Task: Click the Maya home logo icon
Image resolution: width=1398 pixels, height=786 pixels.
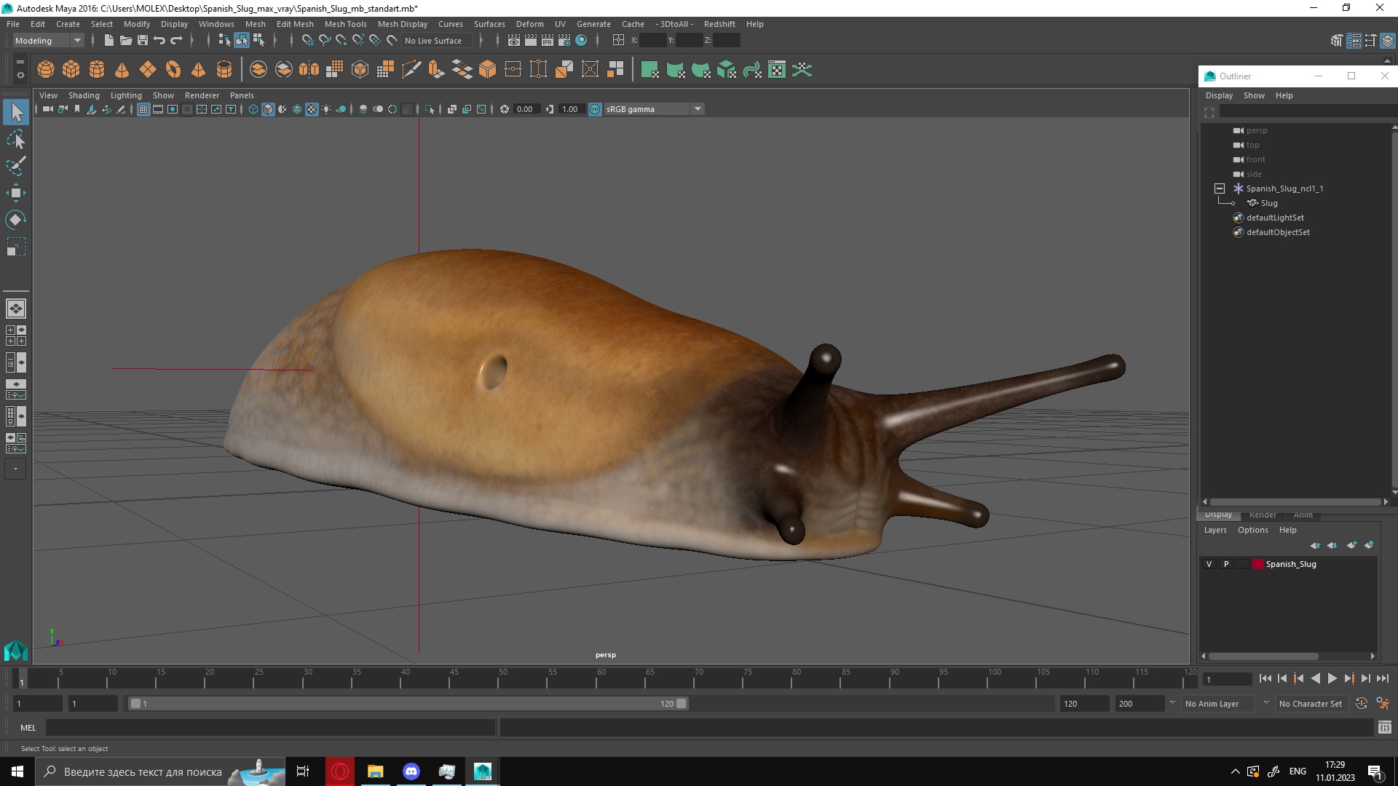Action: coord(16,649)
